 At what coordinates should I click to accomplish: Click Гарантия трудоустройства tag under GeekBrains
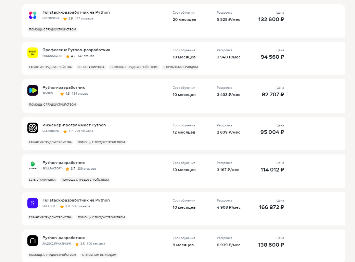click(x=50, y=142)
